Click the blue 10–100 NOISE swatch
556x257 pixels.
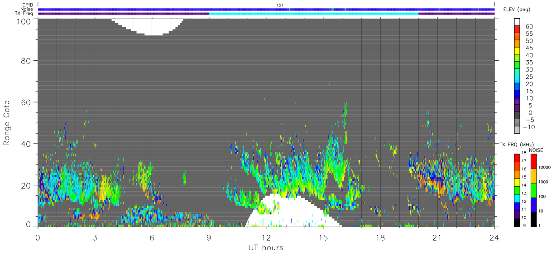point(534,204)
